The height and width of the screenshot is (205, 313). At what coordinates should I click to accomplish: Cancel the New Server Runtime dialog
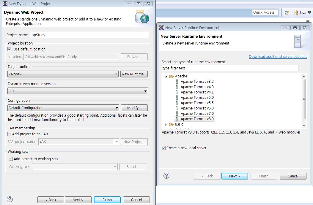point(293,176)
